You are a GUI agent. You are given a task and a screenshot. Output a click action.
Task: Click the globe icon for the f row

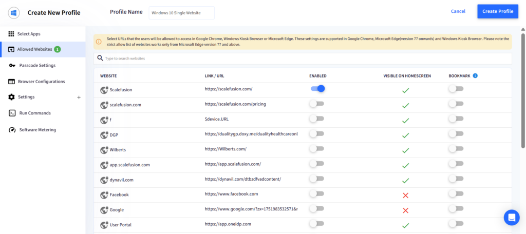point(104,120)
